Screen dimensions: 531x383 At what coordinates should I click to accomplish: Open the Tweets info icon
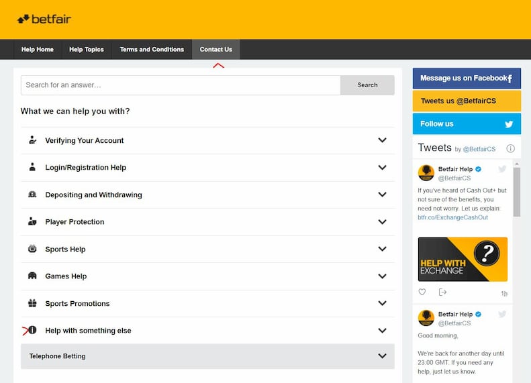click(510, 148)
